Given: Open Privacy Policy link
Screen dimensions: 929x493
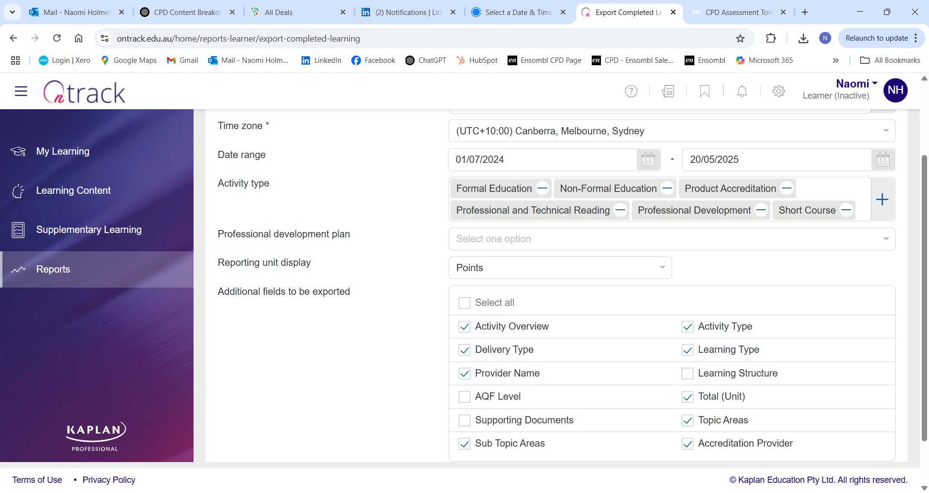Looking at the screenshot, I should click(109, 480).
